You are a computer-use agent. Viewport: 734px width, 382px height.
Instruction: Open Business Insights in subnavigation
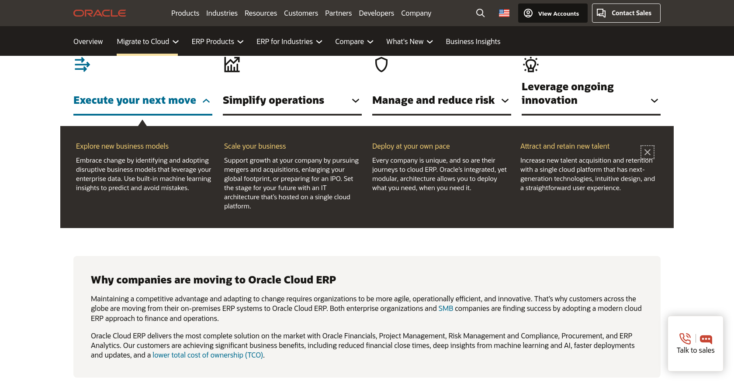click(473, 41)
